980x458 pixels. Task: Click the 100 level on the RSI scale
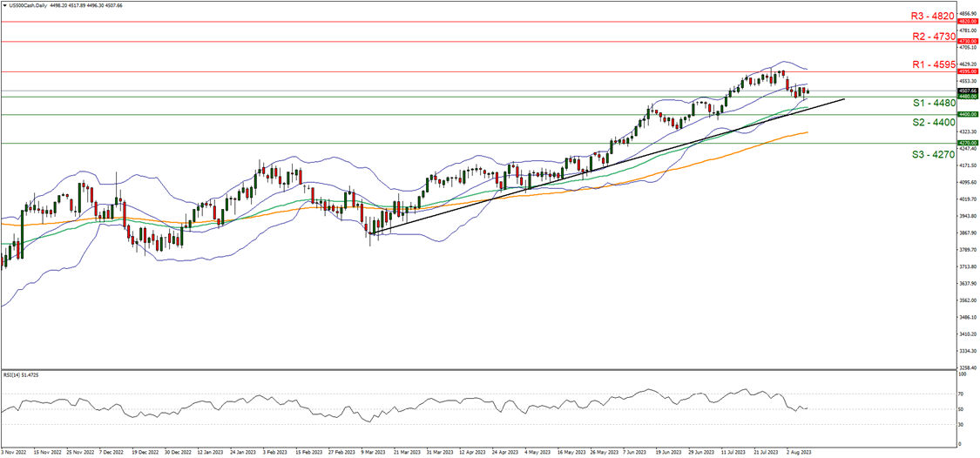point(962,375)
